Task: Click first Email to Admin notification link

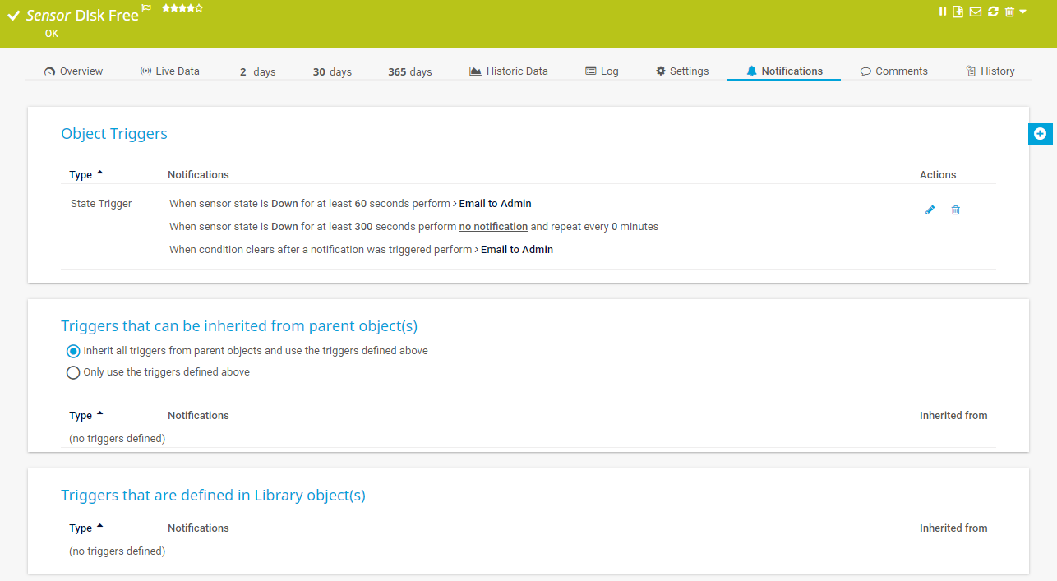Action: [x=495, y=204]
